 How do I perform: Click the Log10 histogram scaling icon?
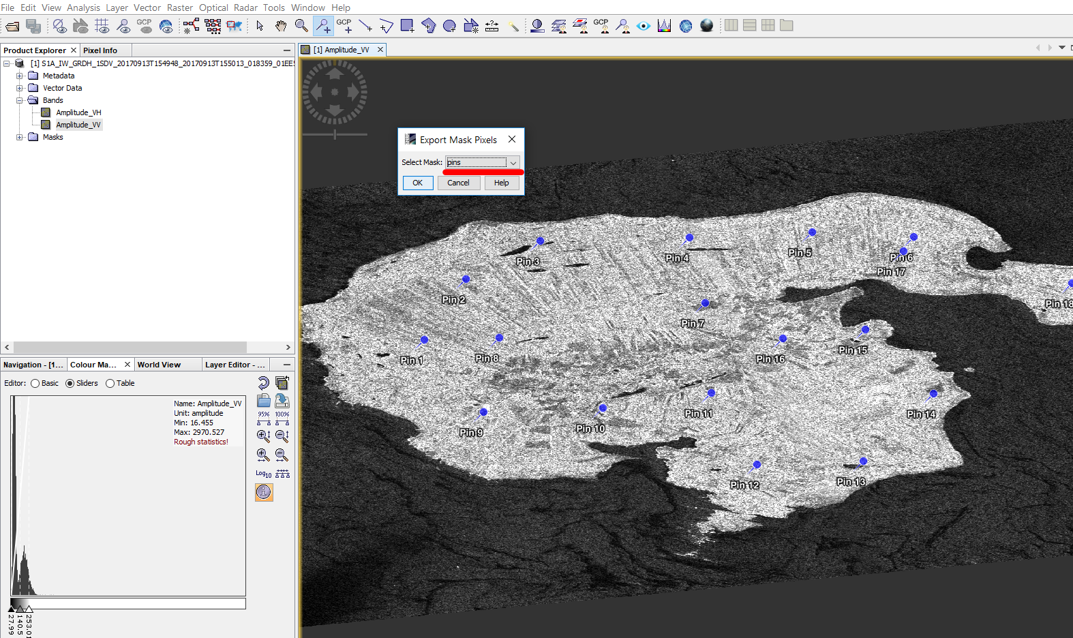[x=263, y=474]
